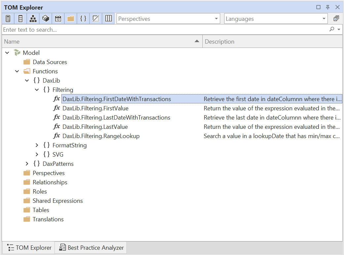Click the Collapse All icon near Languages dropdown
This screenshot has height=255, width=344.
336,18
